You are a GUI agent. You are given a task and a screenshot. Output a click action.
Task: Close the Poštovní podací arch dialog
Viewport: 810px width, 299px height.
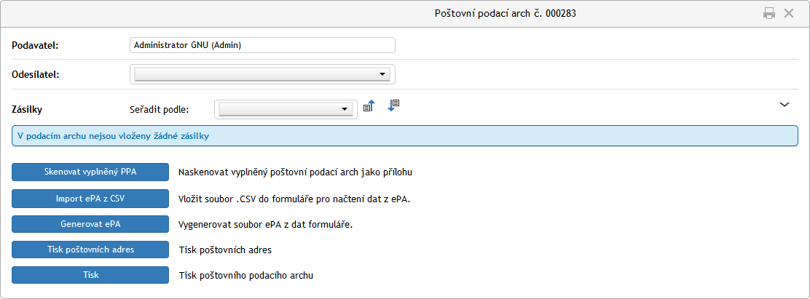[x=788, y=13]
